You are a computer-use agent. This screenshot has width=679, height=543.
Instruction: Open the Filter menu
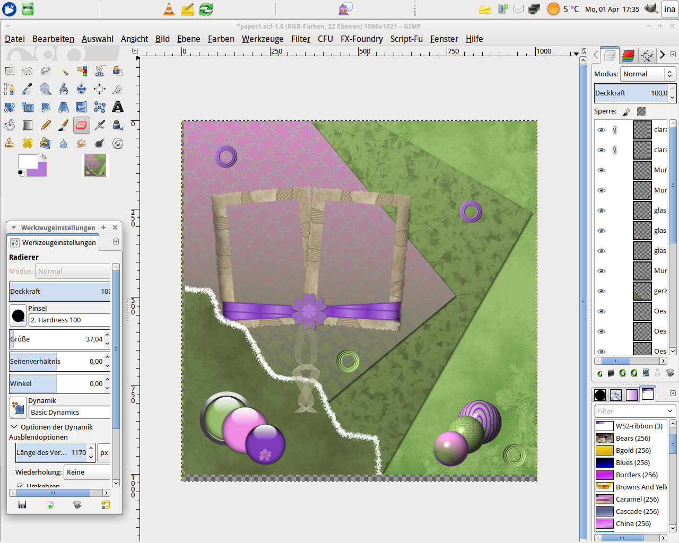[x=300, y=39]
